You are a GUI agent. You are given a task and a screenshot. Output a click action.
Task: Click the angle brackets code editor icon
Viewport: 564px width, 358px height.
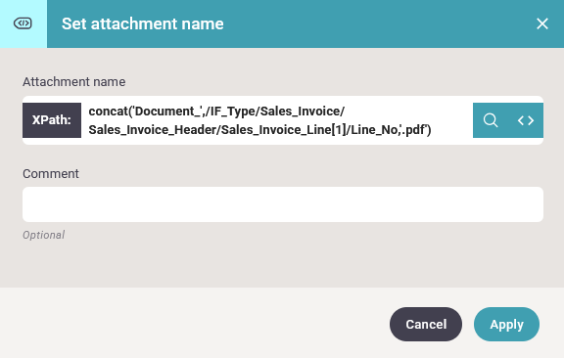(x=526, y=120)
